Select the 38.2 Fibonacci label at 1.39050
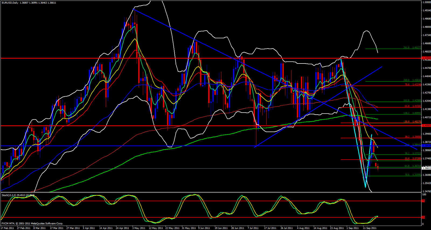 413,137
